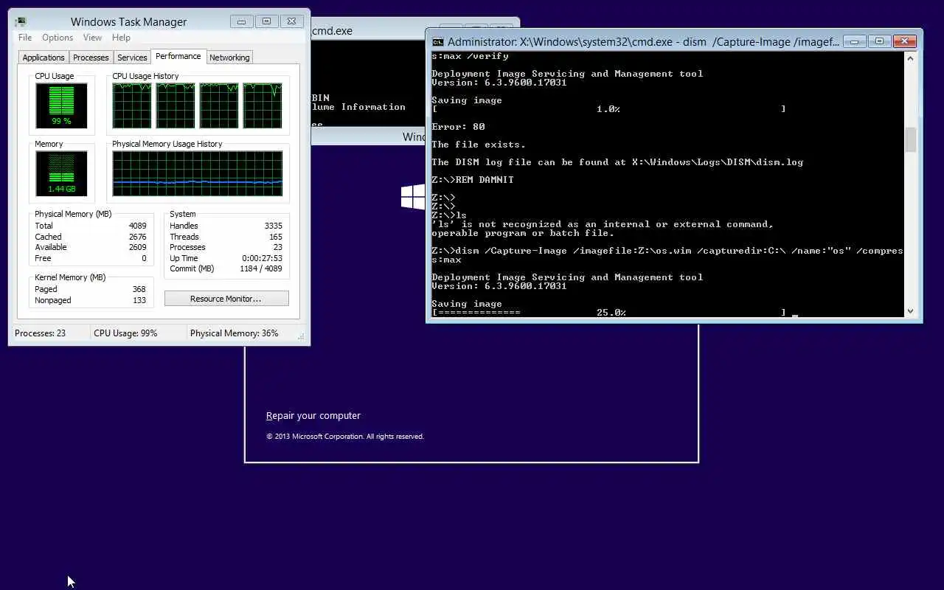Image resolution: width=944 pixels, height=590 pixels.
Task: Switch to the Services tab
Action: point(132,58)
